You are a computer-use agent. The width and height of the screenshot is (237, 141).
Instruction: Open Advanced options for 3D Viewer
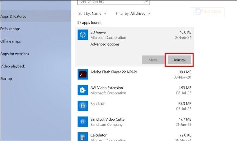pos(105,44)
